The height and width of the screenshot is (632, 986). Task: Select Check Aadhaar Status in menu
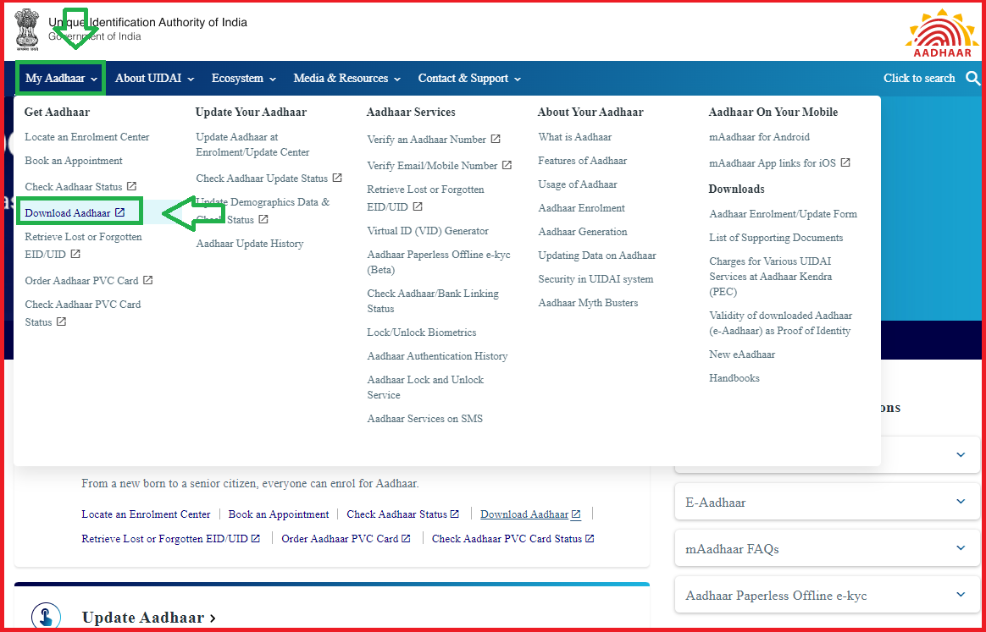click(80, 187)
